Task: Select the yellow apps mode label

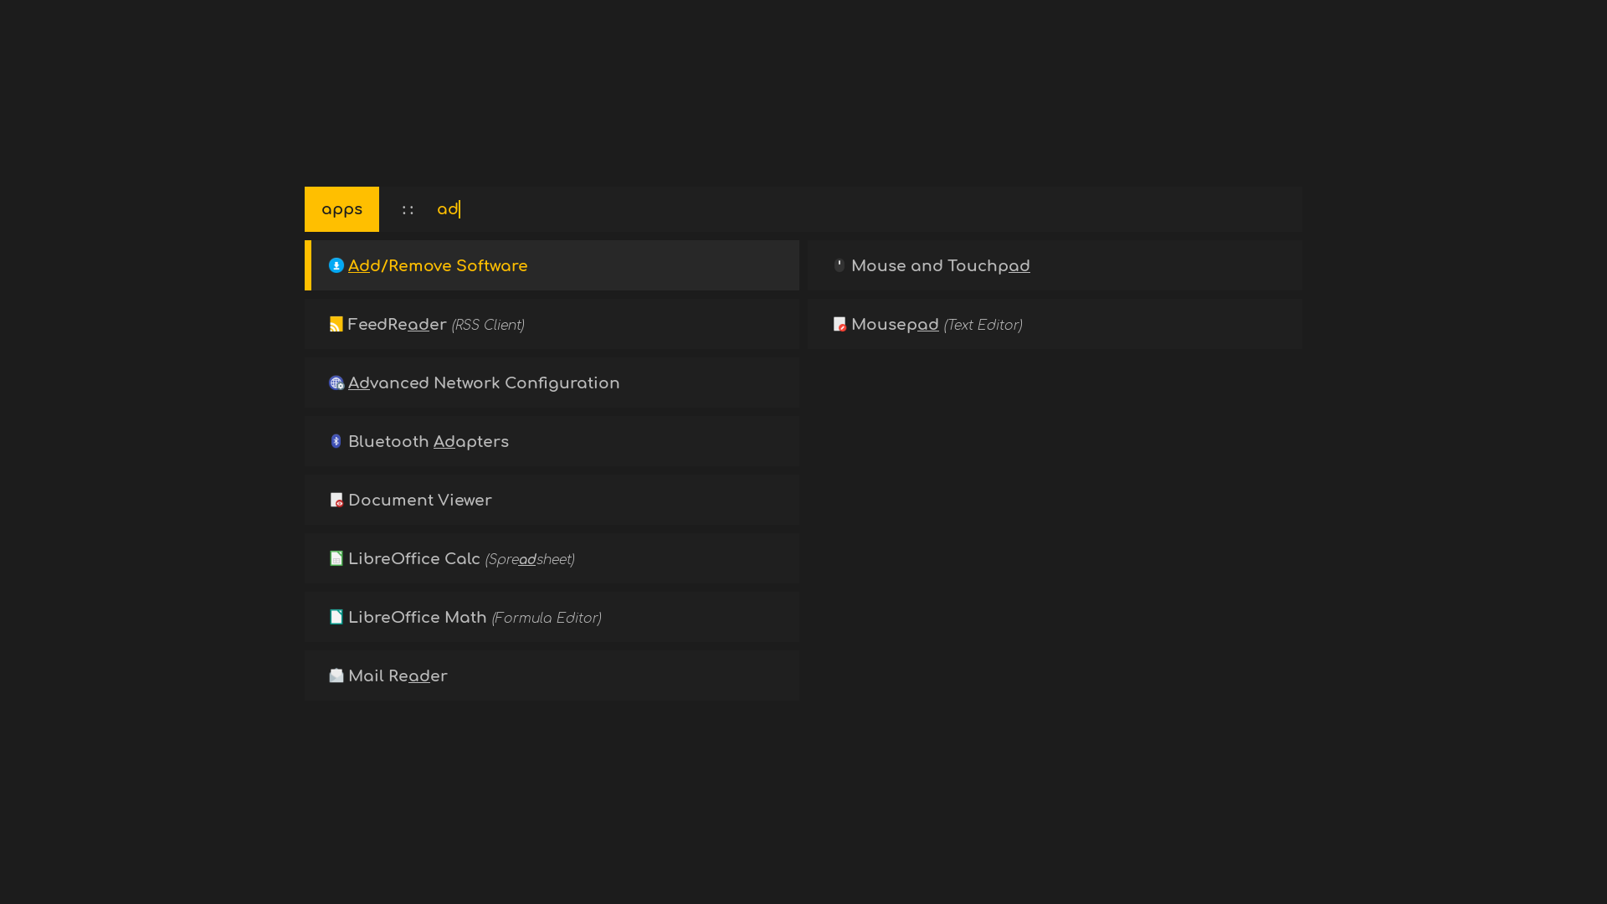Action: click(341, 209)
